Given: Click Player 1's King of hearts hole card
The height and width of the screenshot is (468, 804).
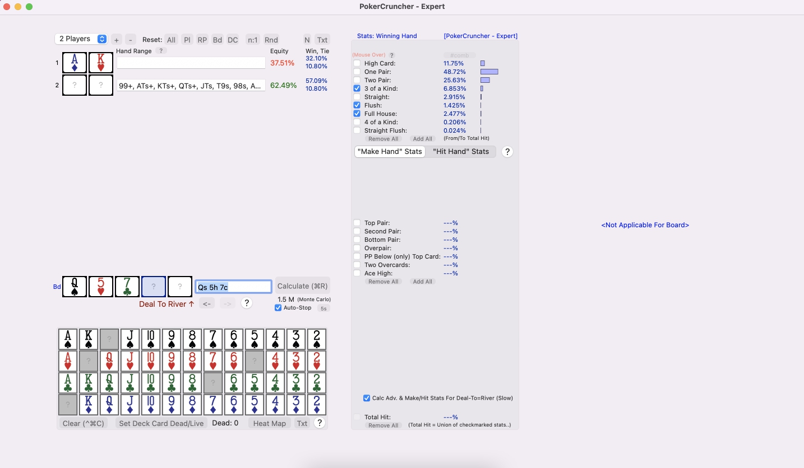Looking at the screenshot, I should click(101, 63).
